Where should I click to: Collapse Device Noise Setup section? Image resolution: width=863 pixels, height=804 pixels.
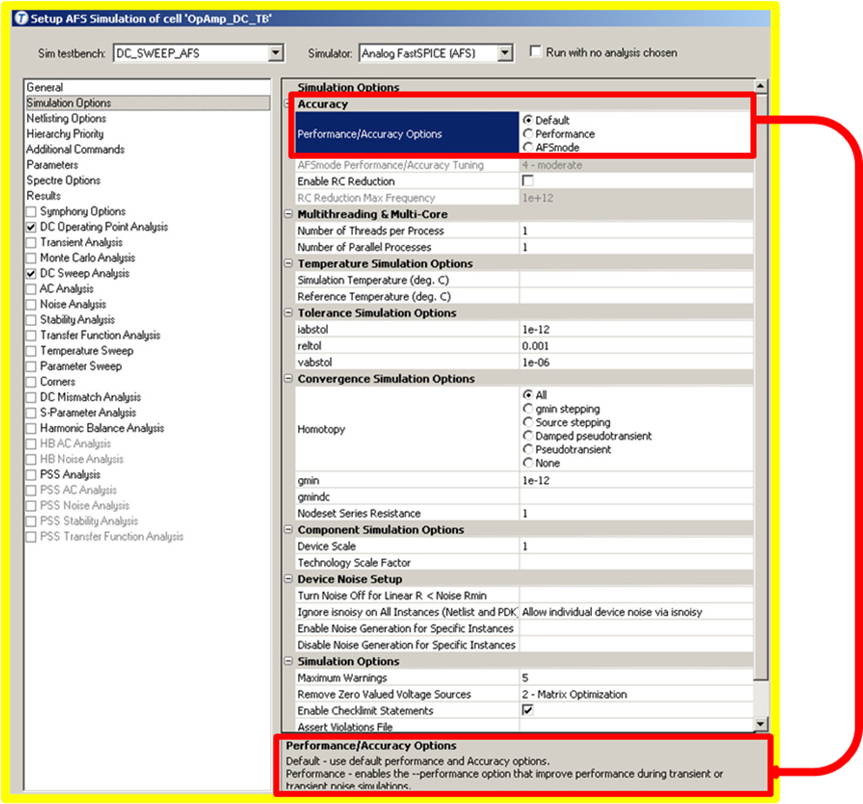pos(288,578)
